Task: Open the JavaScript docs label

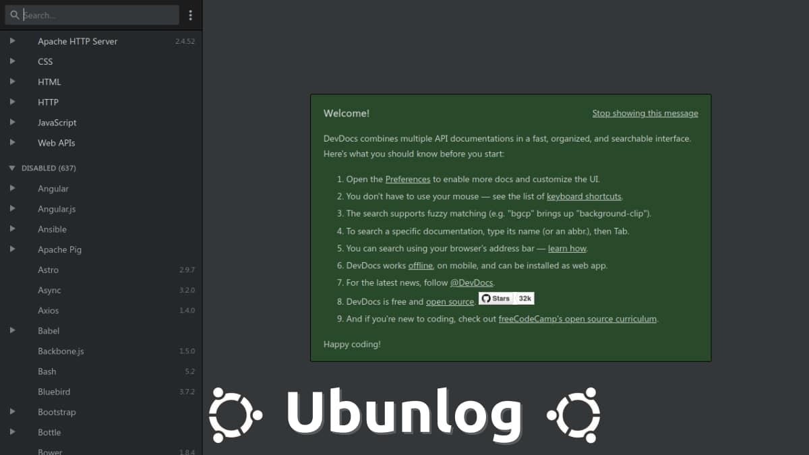Action: (x=57, y=123)
